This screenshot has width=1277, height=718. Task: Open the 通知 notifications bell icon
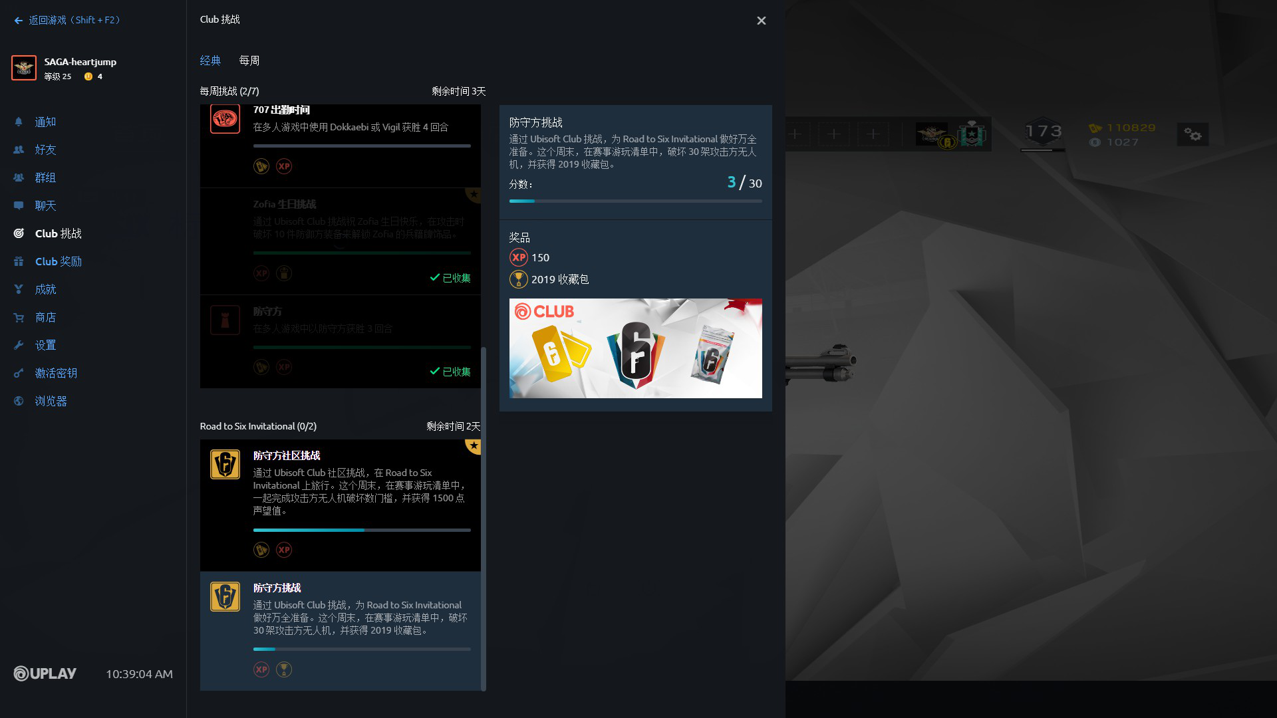point(19,122)
